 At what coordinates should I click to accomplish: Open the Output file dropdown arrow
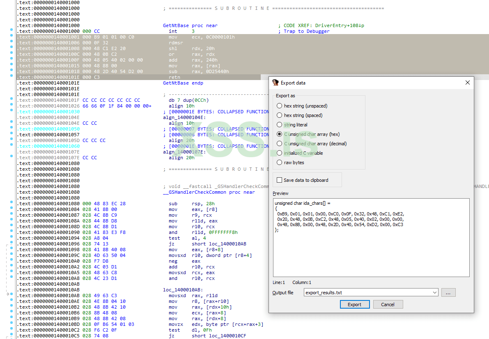tap(435, 293)
